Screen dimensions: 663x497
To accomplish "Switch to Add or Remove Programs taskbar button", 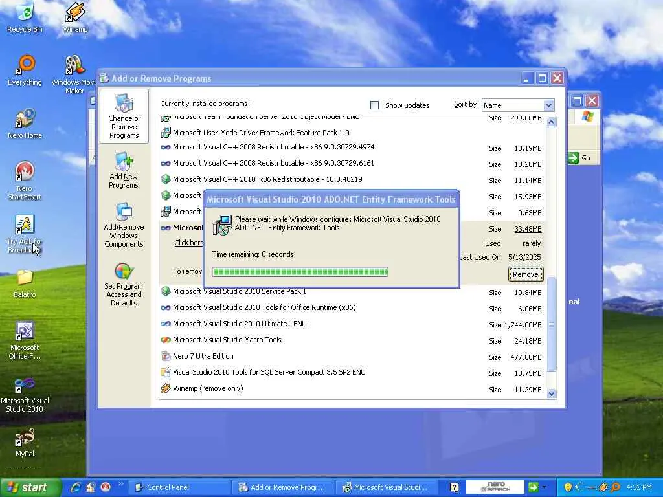I will point(284,487).
